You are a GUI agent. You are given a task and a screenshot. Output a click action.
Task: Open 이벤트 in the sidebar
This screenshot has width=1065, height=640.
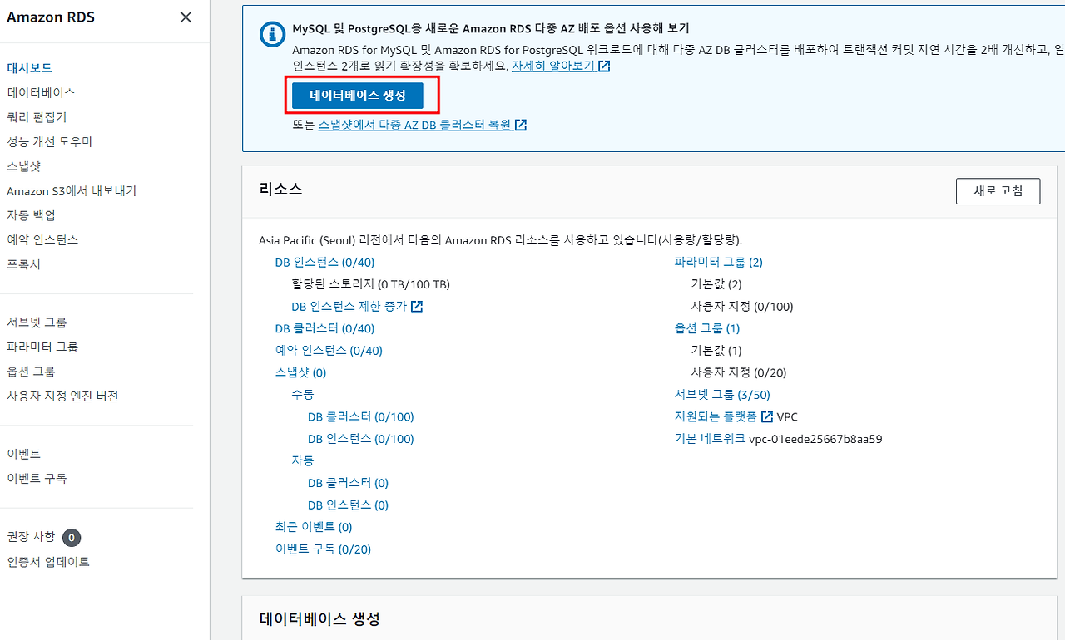pyautogui.click(x=24, y=454)
